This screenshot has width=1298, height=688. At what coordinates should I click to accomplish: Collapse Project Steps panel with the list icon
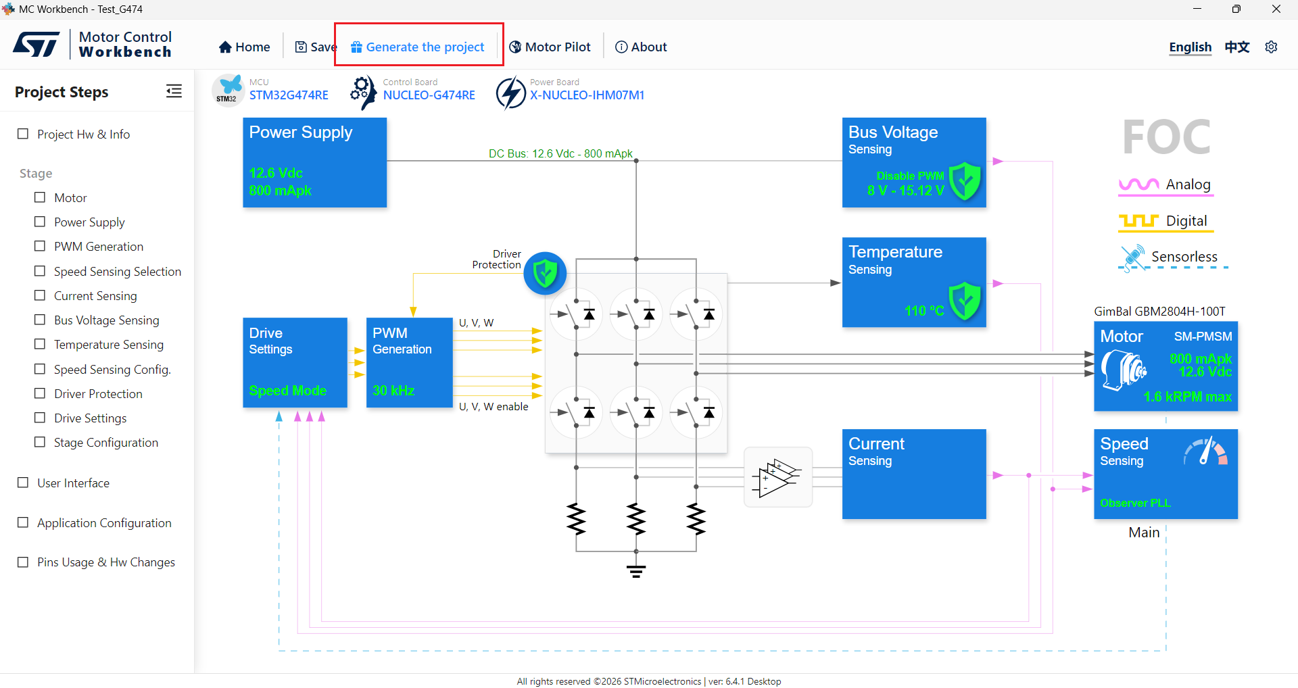174,91
